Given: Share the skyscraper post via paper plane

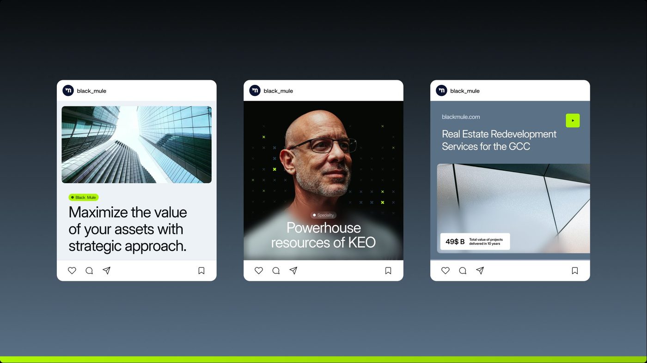Looking at the screenshot, I should 107,271.
